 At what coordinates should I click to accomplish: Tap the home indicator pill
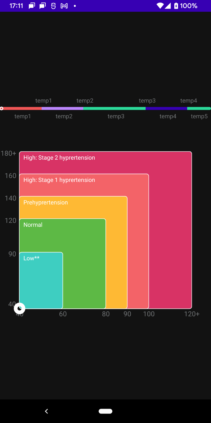tap(105, 411)
